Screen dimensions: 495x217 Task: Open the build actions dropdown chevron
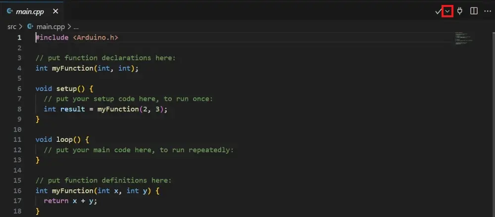point(447,11)
